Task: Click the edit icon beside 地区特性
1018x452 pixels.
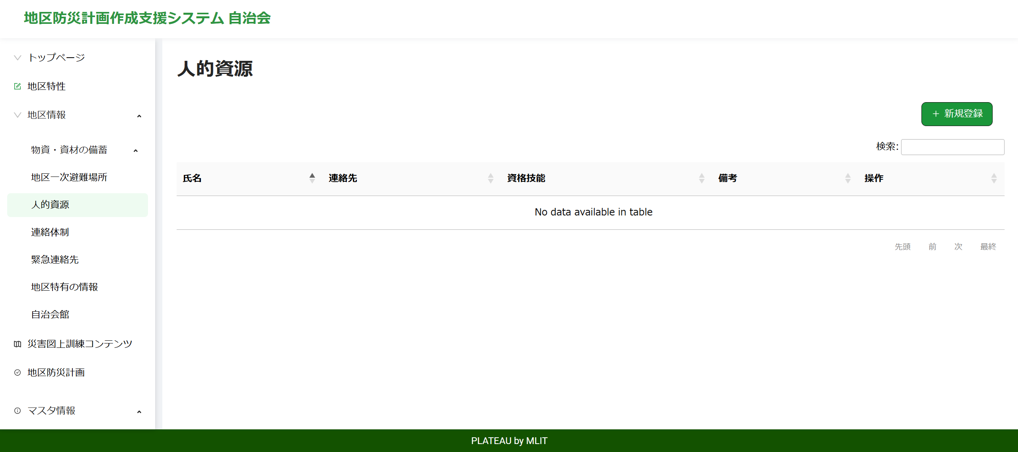Action: (18, 86)
